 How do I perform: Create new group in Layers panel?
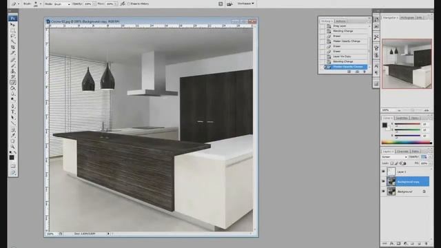point(412,243)
